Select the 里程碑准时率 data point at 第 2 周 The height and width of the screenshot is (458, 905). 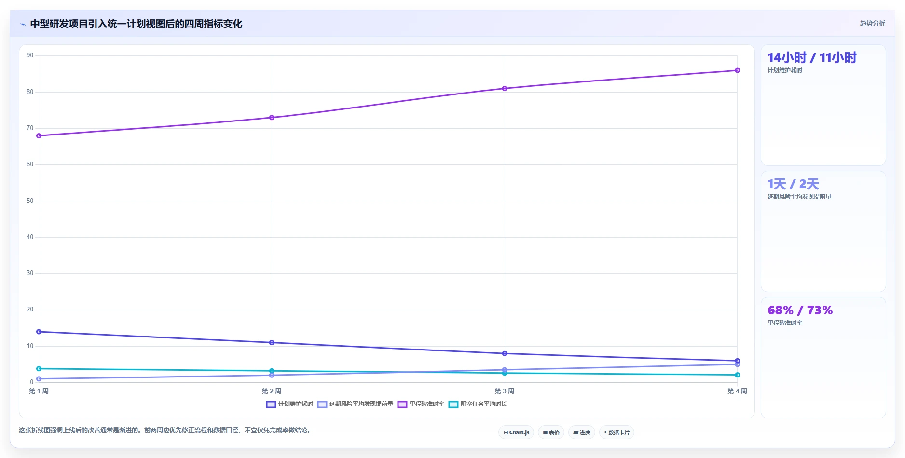point(272,118)
